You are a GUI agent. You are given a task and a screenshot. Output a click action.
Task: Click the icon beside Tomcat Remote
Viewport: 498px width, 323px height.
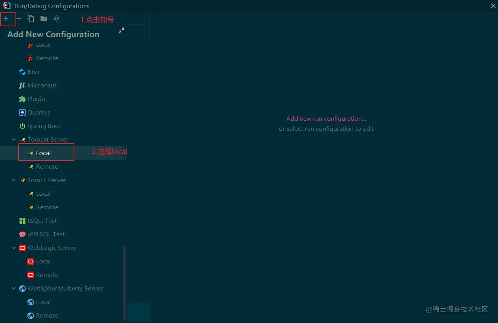click(x=31, y=167)
